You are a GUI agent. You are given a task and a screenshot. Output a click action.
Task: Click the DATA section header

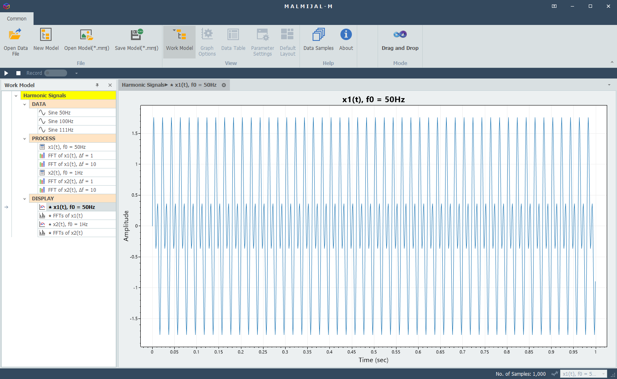(72, 104)
